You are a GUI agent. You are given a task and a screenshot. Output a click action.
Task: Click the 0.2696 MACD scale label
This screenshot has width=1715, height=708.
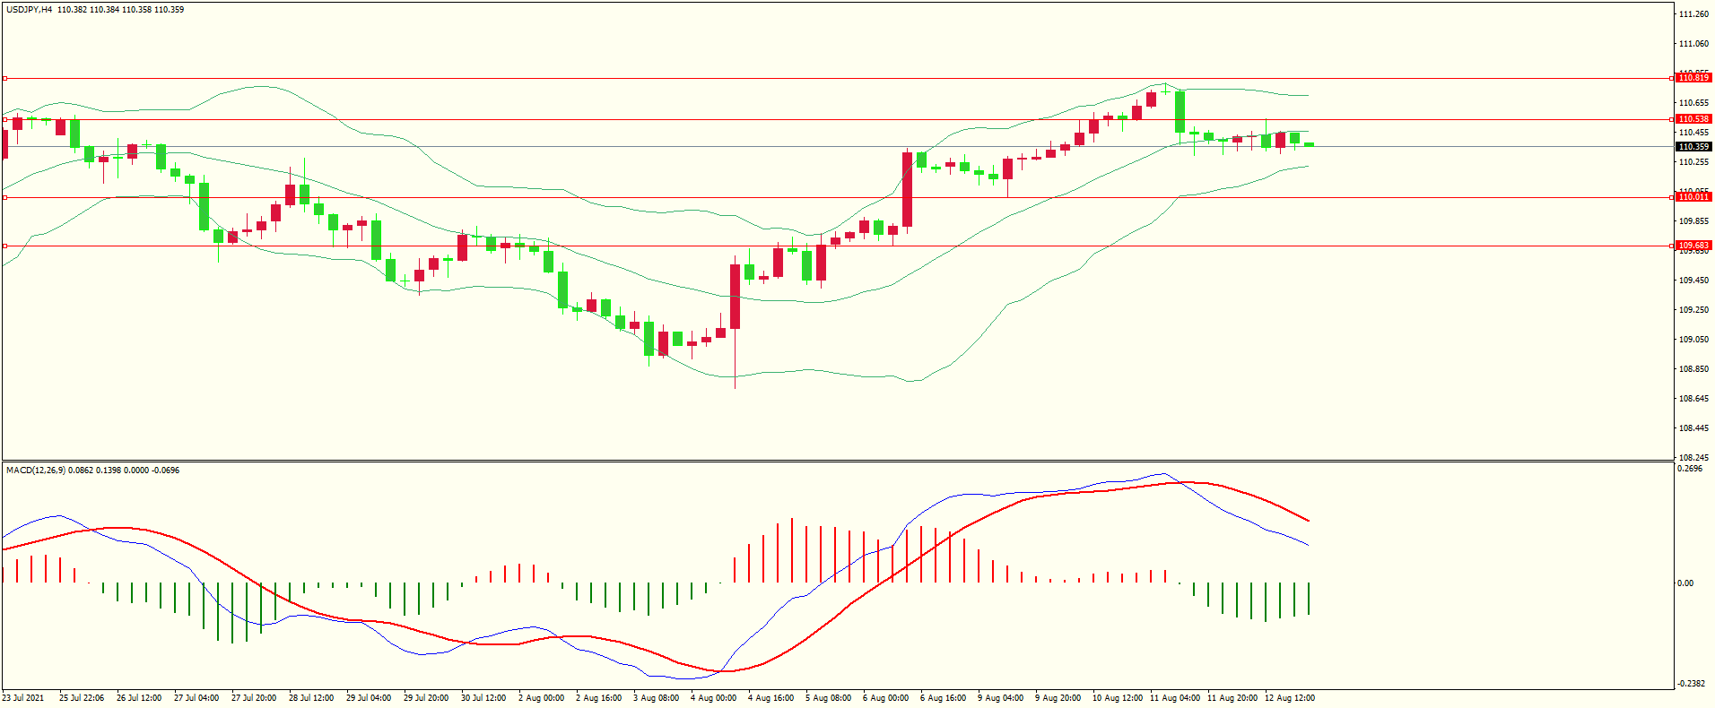tap(1690, 469)
